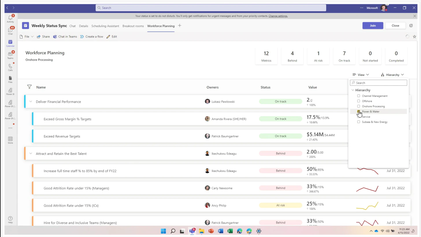Tick the Power & Water checkbox

pos(359,111)
